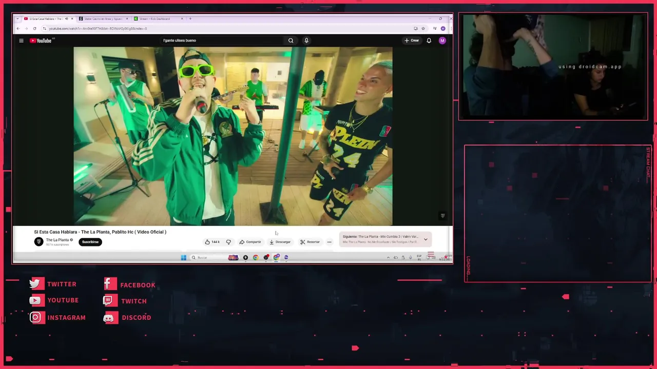Open the purple account avatar on YouTube
657x369 pixels.
coord(442,40)
